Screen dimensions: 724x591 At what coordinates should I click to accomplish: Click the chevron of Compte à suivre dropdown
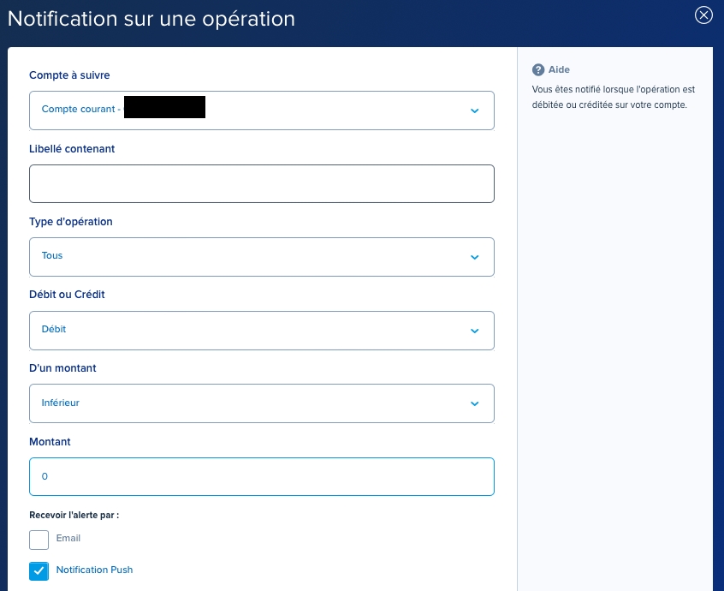click(475, 110)
